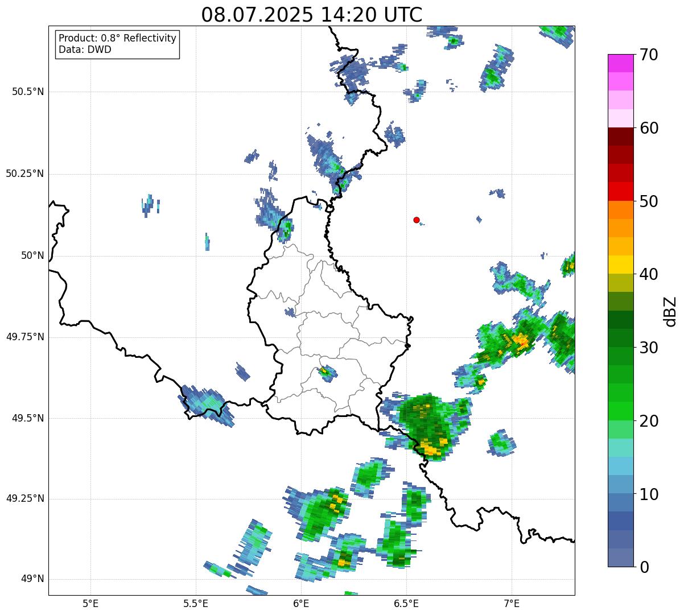This screenshot has height=615, width=684.
Task: Click the 6.5°E longitude label
Action: (x=406, y=603)
